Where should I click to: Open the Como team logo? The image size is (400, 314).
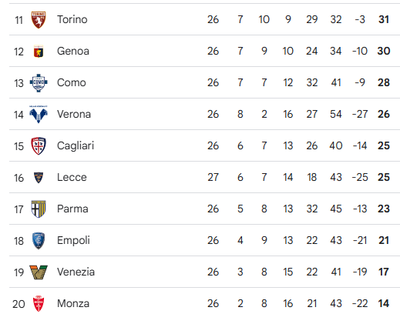pyautogui.click(x=39, y=83)
